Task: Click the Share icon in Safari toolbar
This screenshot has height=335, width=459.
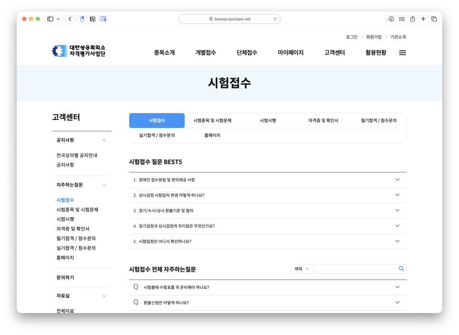Action: [412, 19]
